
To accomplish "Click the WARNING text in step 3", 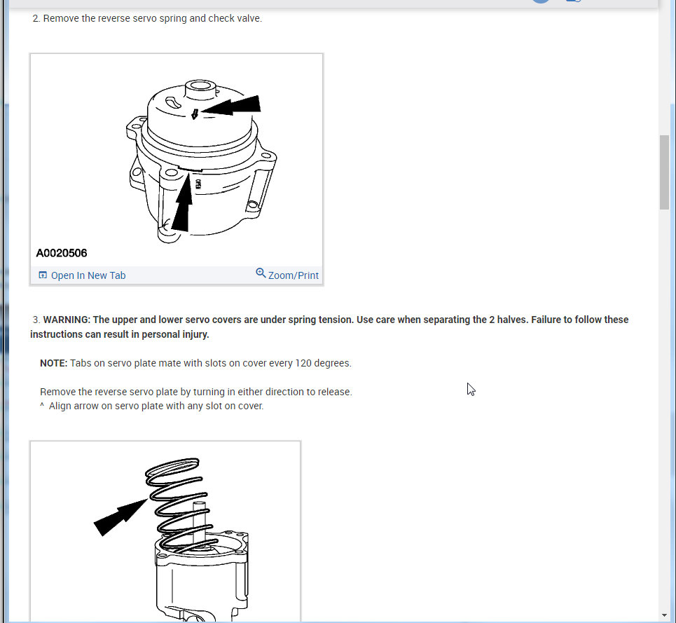I will click(329, 327).
